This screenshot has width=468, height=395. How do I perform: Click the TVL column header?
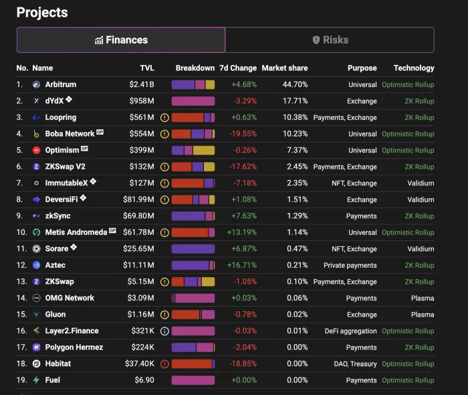pos(147,68)
